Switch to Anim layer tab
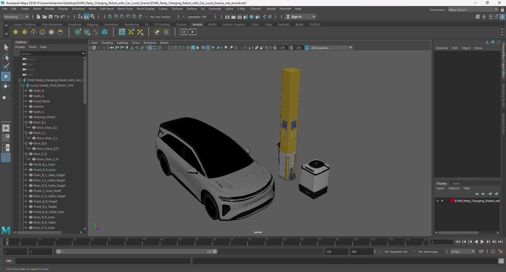506x272 pixels. [456, 183]
